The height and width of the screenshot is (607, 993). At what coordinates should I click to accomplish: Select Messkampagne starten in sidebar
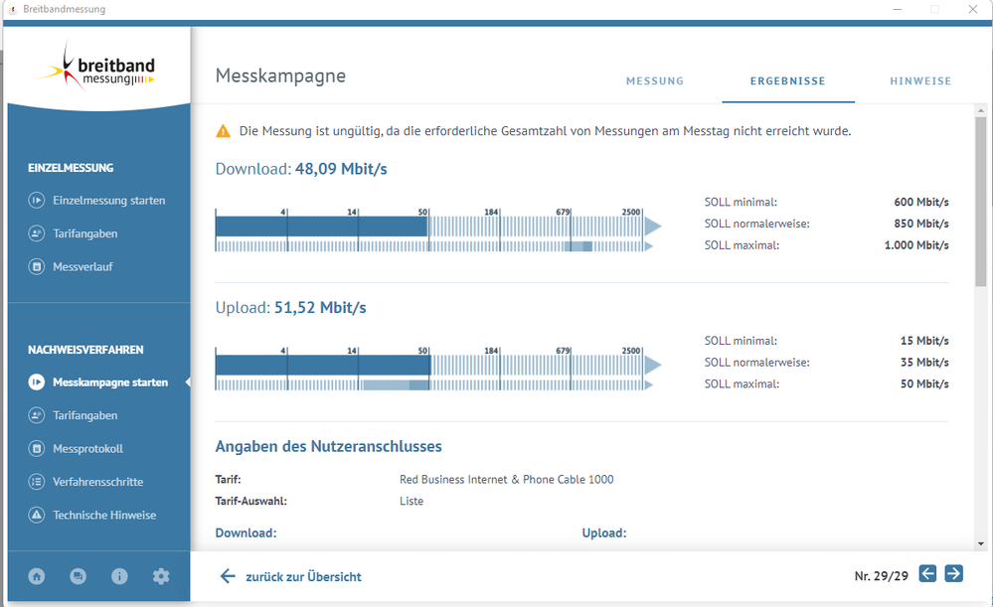pyautogui.click(x=110, y=382)
